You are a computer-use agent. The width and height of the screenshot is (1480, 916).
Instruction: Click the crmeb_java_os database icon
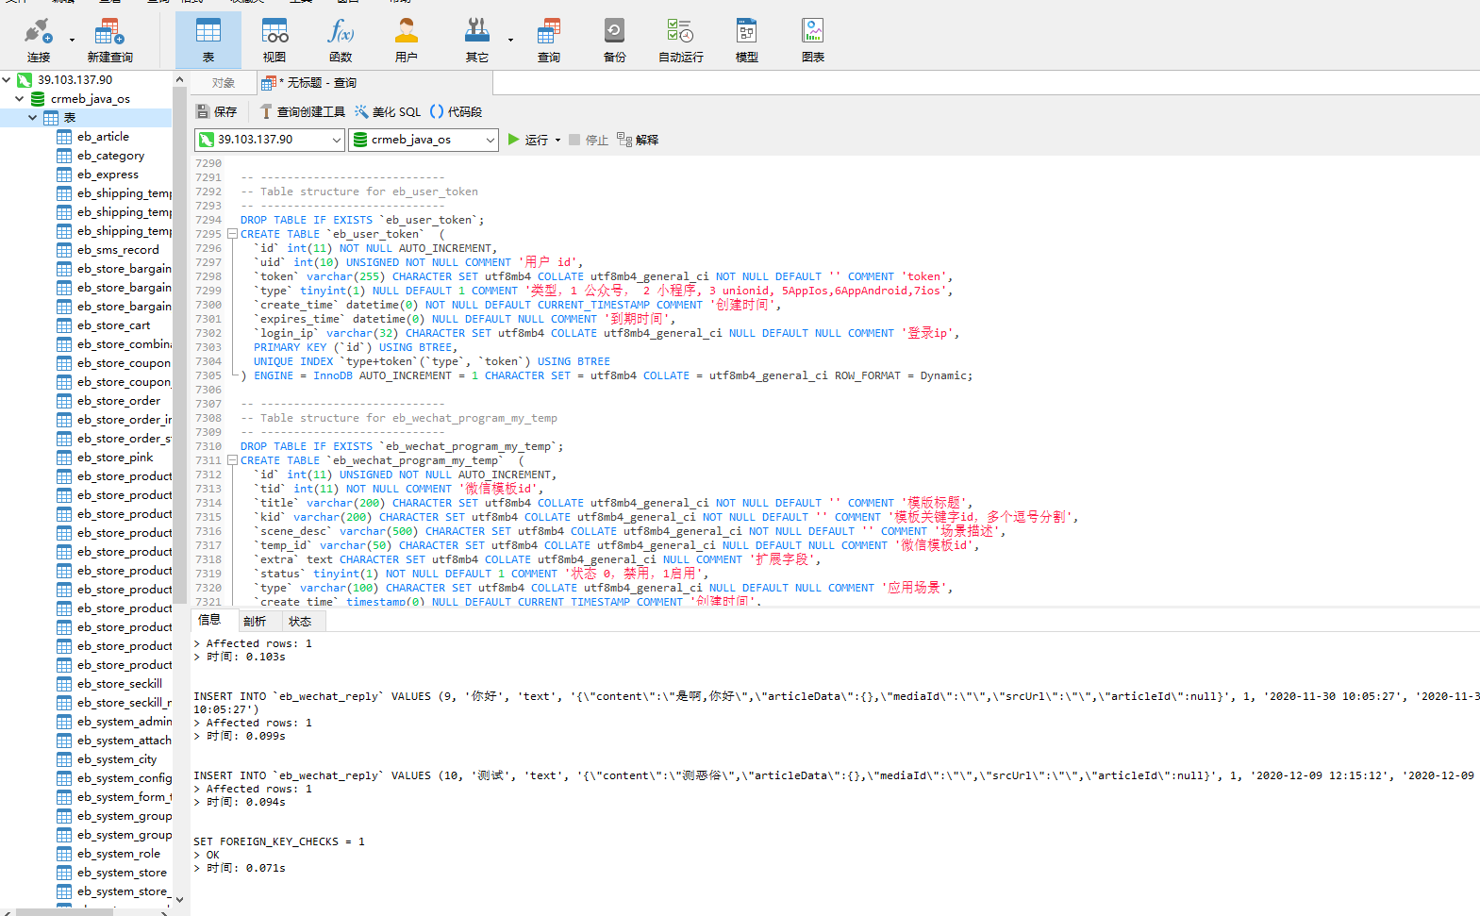pyautogui.click(x=38, y=99)
